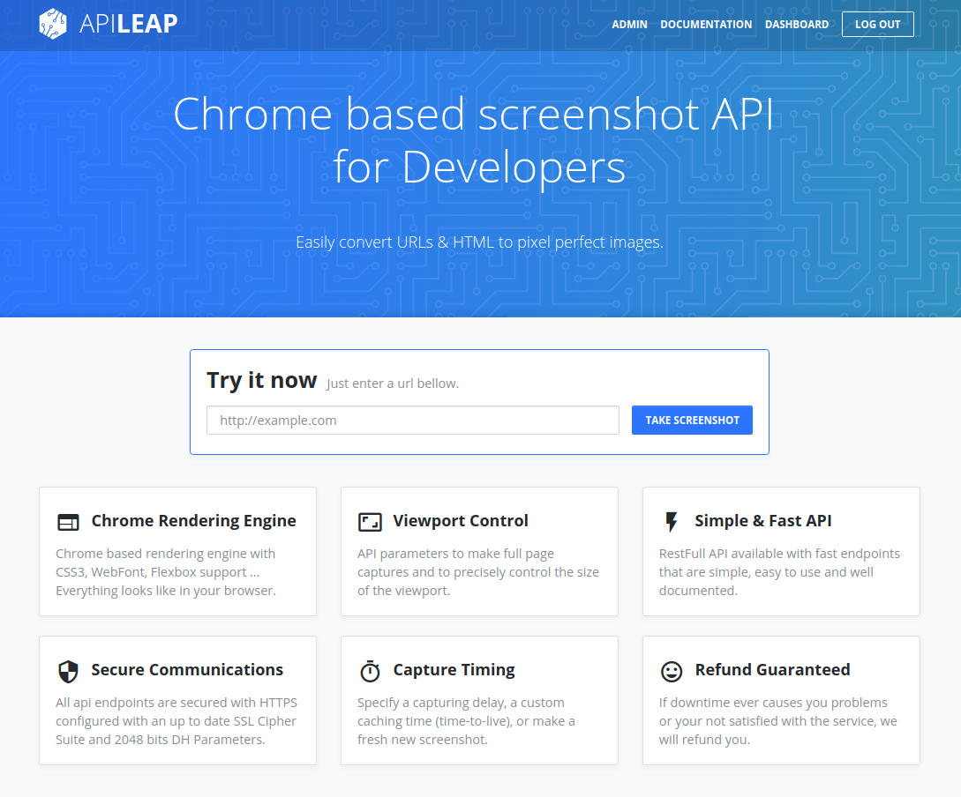The width and height of the screenshot is (961, 797).
Task: Switch to the DASHBOARD
Action: [797, 24]
